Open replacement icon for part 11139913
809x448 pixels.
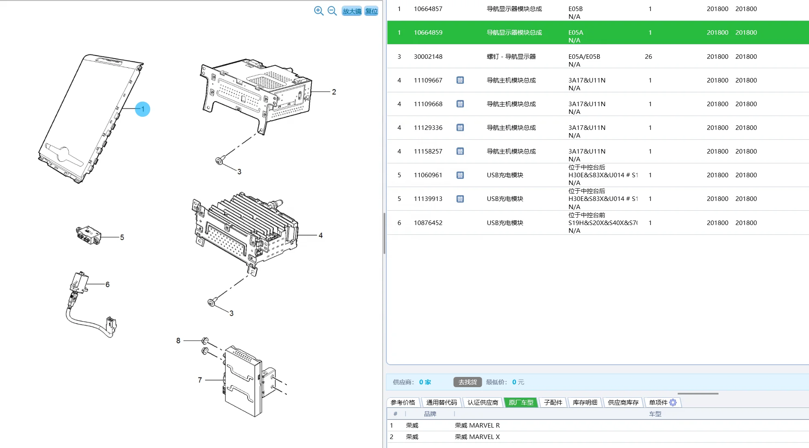click(x=460, y=198)
